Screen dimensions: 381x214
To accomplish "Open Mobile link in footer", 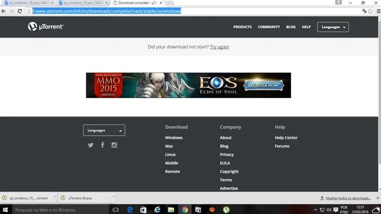I will point(171,163).
